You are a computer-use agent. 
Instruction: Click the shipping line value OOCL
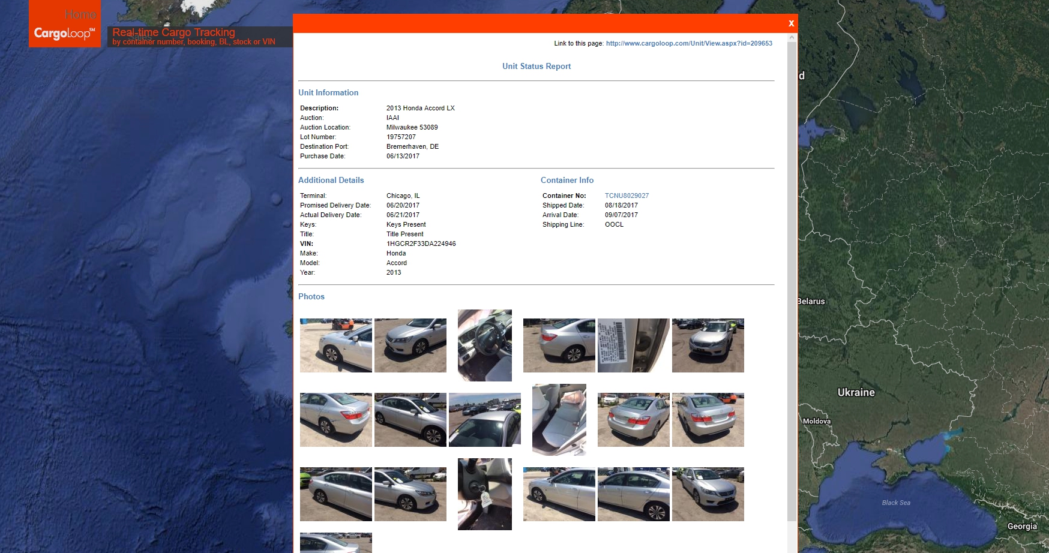[614, 224]
